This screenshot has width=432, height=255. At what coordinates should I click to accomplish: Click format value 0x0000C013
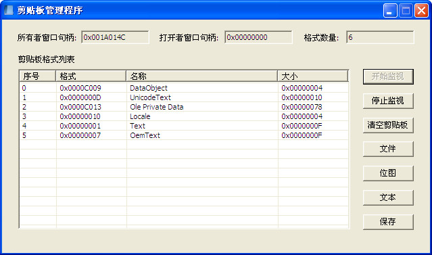(x=80, y=107)
